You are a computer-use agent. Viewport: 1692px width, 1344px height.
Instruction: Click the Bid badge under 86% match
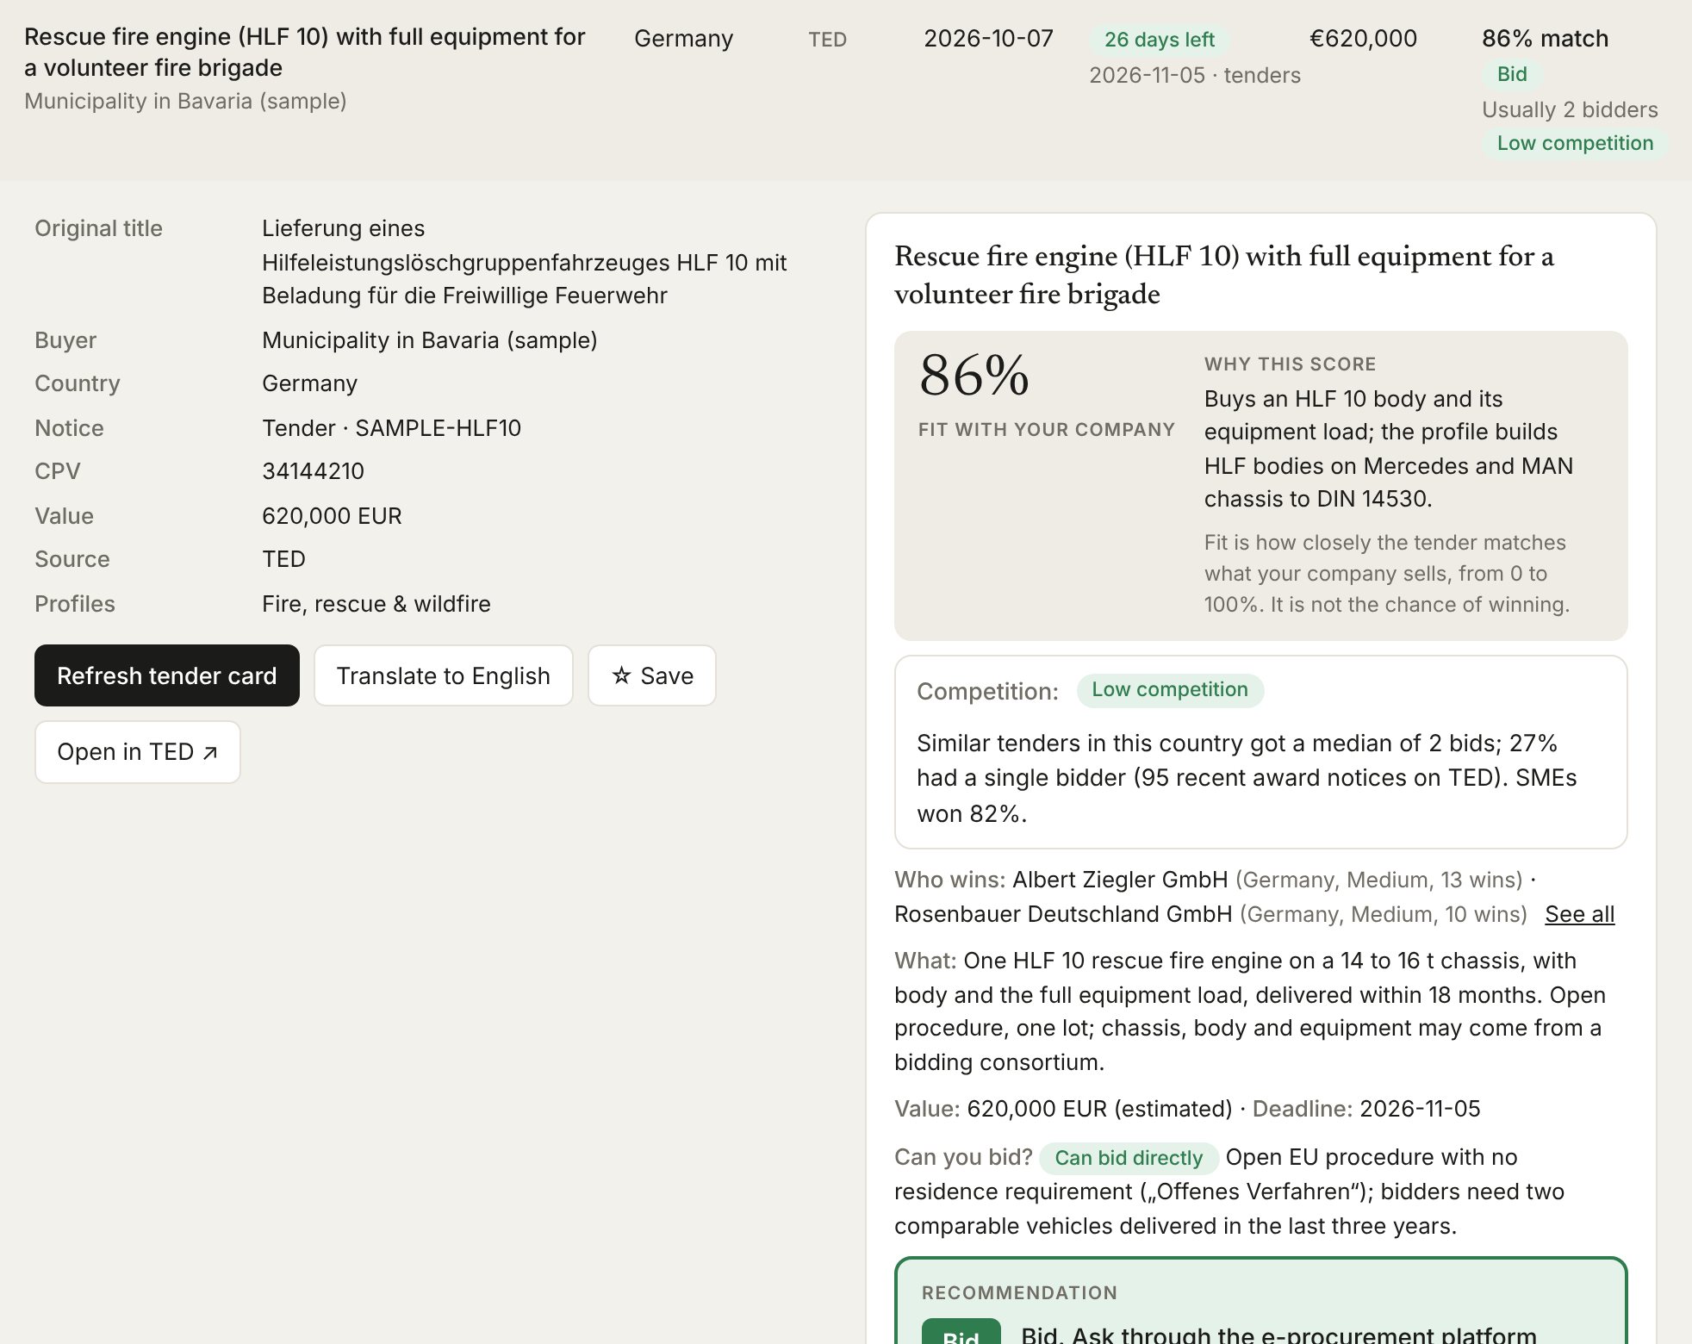click(1512, 74)
